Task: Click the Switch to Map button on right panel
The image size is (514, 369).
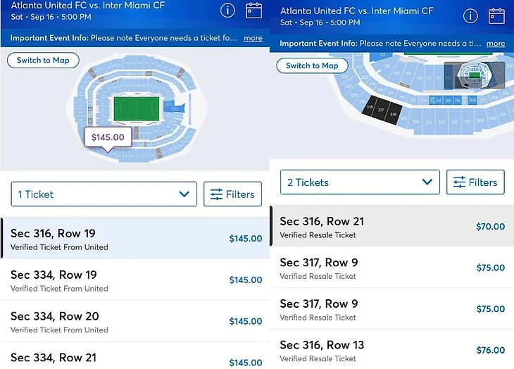Action: tap(312, 65)
